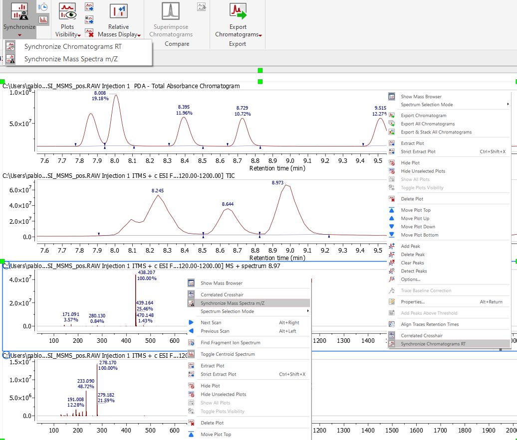The height and width of the screenshot is (440, 517).
Task: Open Properties... with Alt+Return shortcut entry
Action: click(449, 301)
